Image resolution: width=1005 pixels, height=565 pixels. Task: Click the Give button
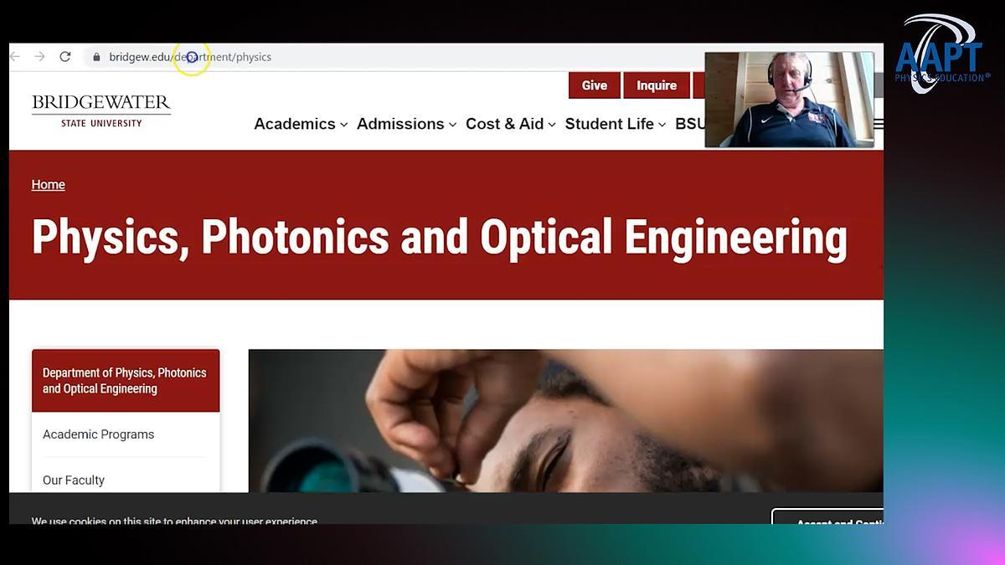tap(595, 85)
